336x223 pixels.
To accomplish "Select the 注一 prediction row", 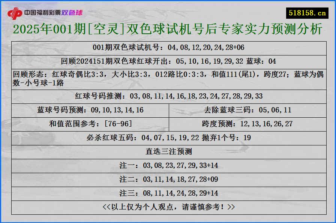I will [x=168, y=165].
